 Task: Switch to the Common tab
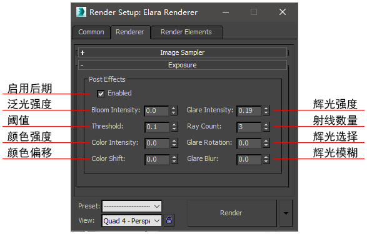91,32
